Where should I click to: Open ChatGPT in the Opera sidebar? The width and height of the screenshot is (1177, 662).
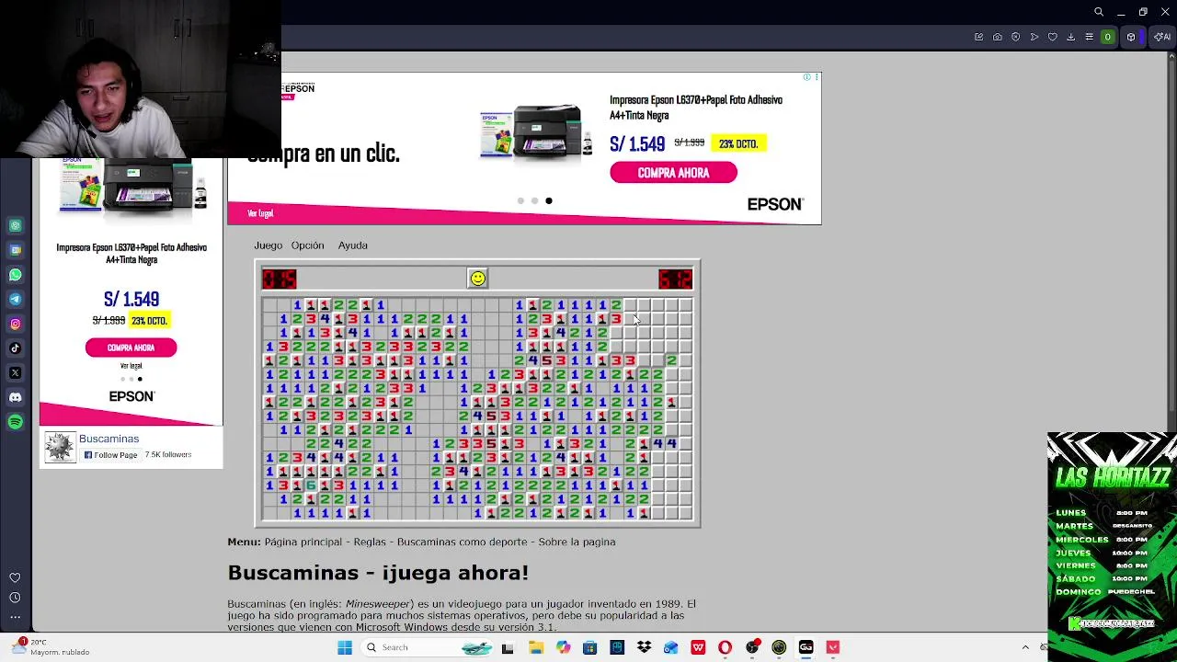point(16,225)
